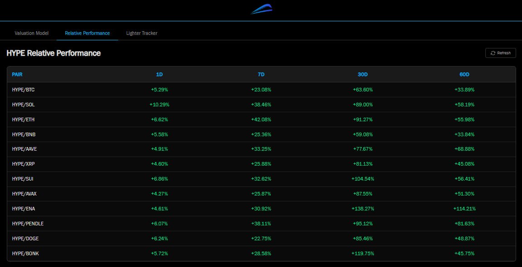This screenshot has height=267, width=522.
Task: Select the HYPE/BTC pair row label
Action: click(23, 90)
